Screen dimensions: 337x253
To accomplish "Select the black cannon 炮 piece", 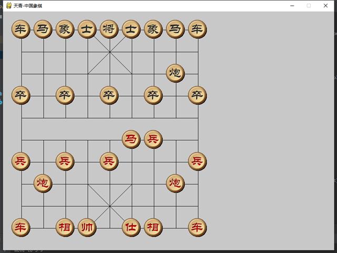I will (x=176, y=73).
